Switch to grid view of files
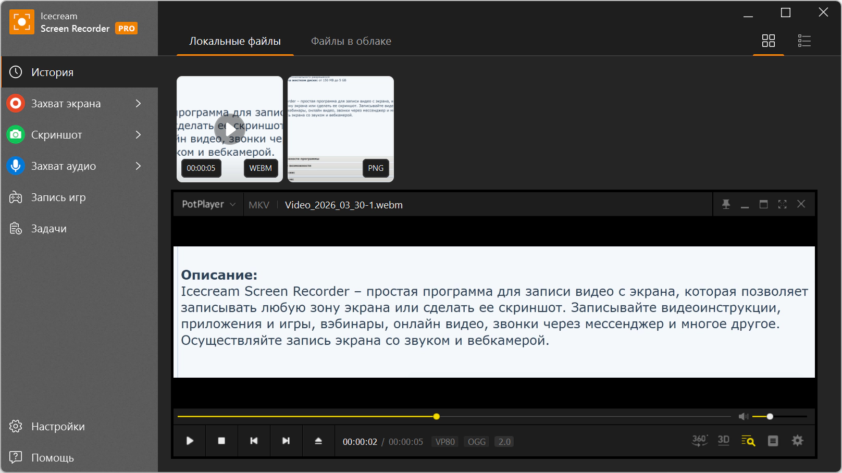 coord(769,41)
